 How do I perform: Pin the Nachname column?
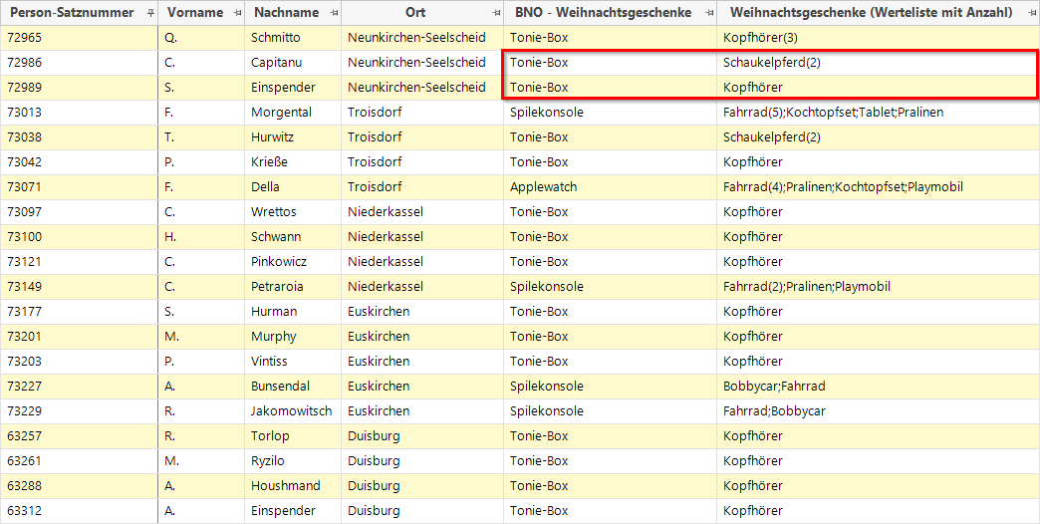coord(334,13)
